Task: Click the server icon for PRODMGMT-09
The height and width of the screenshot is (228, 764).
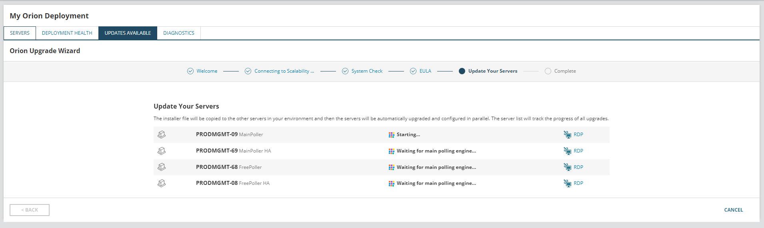Action: pyautogui.click(x=162, y=135)
